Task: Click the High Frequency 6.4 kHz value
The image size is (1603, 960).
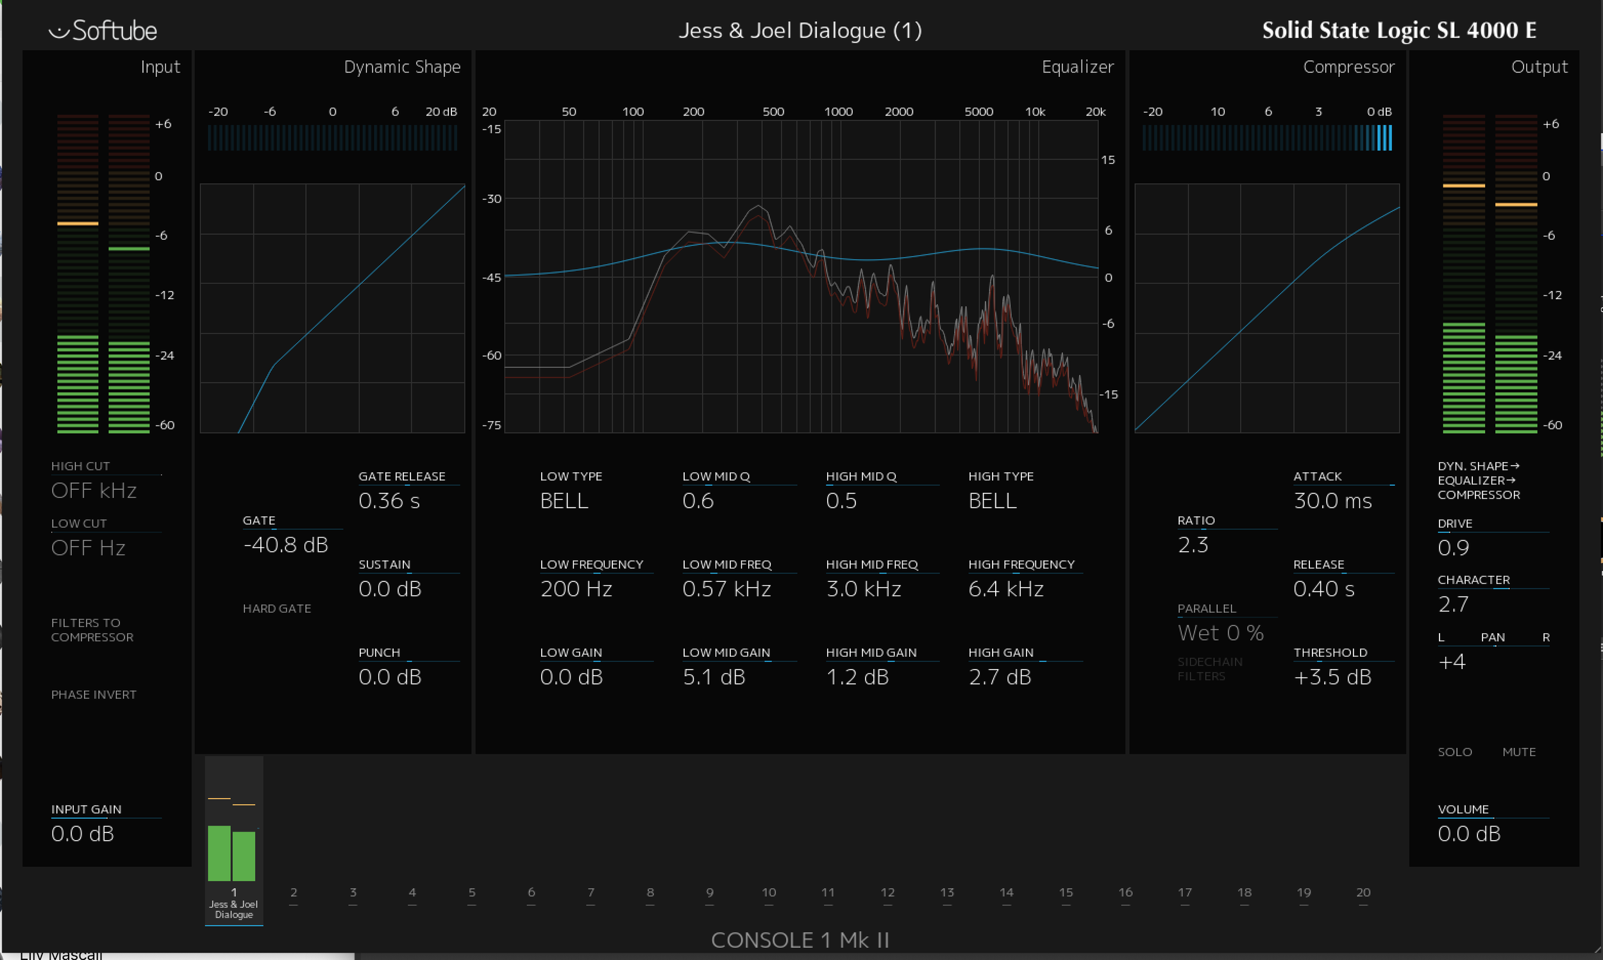Action: (1006, 589)
